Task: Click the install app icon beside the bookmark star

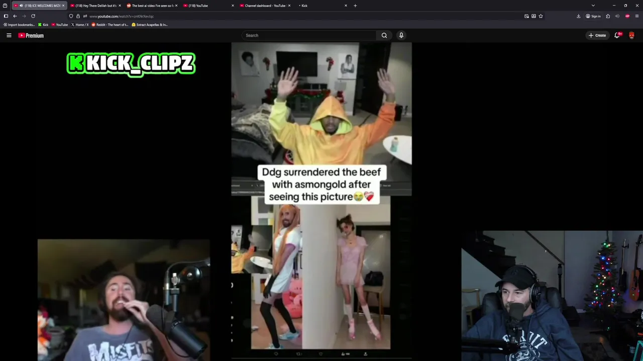Action: [533, 16]
